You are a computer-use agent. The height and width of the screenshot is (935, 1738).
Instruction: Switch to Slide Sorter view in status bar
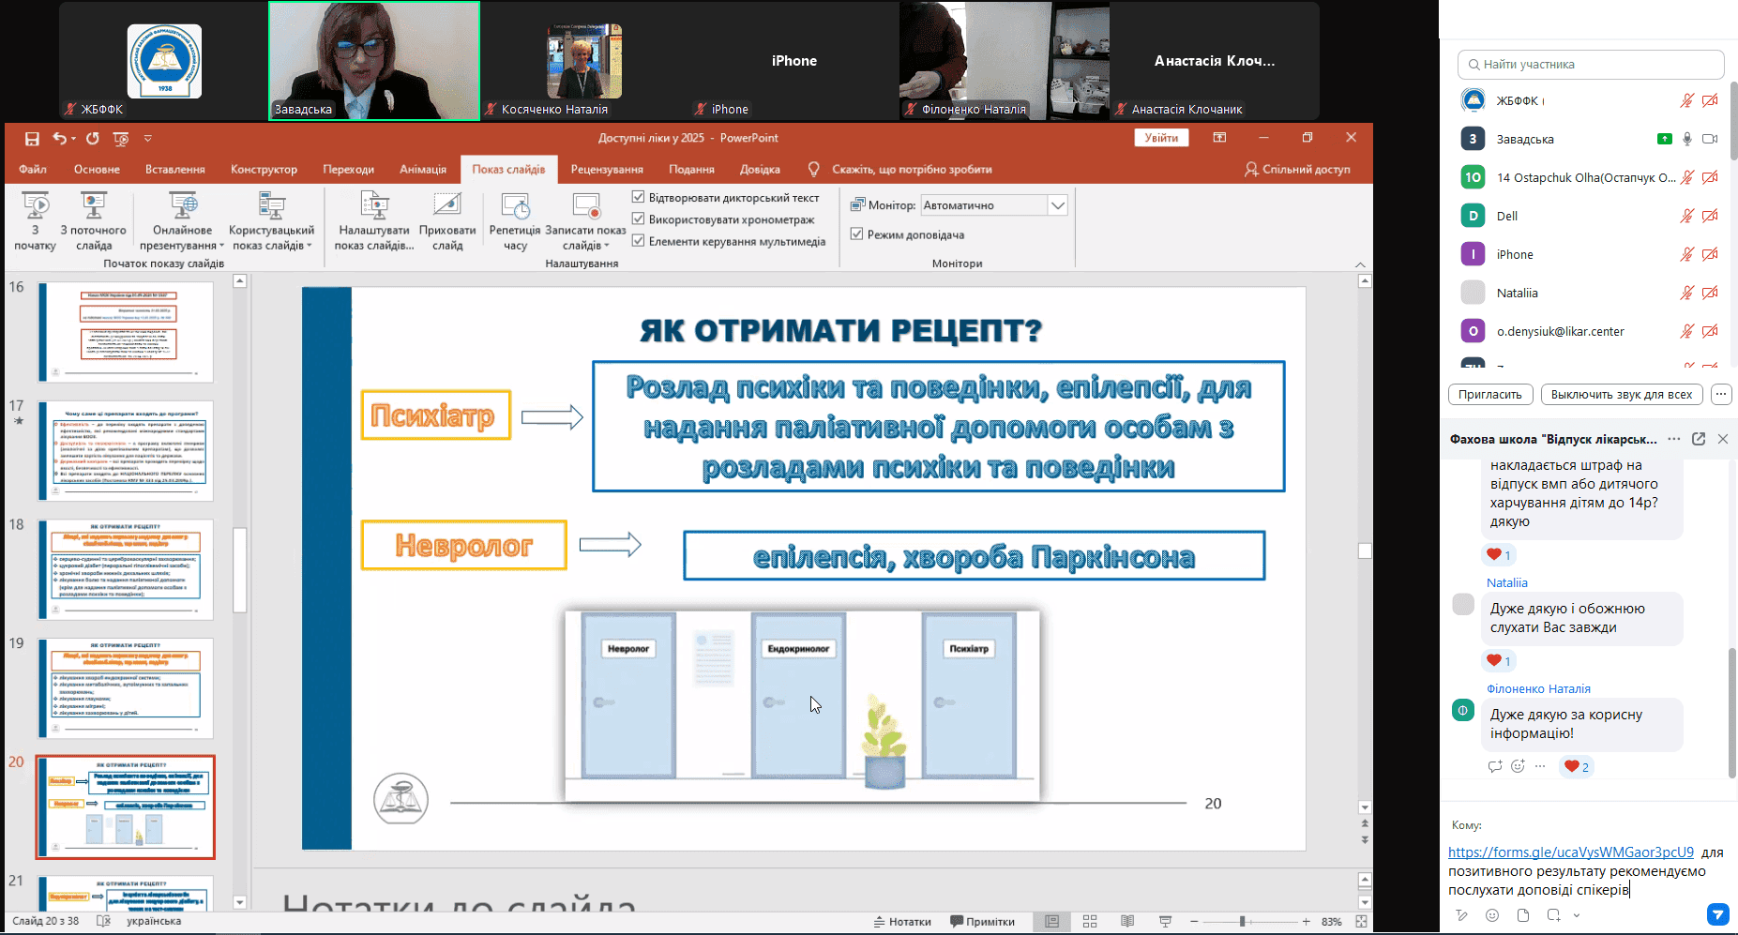[x=1090, y=922]
